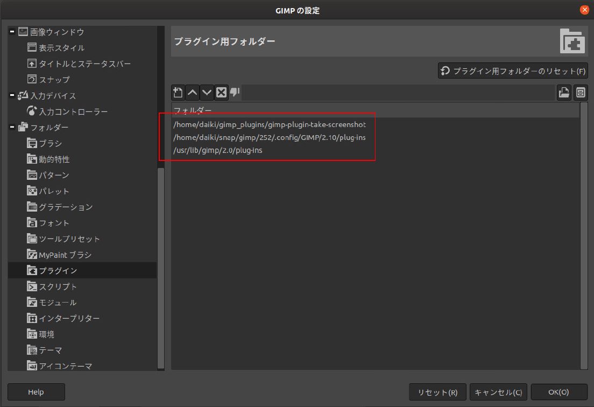Open アイコンテーマ folder settings

pyautogui.click(x=66, y=366)
